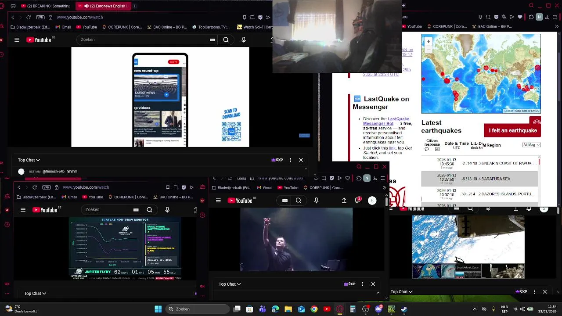Open YouTube guide menu in Euronews window
The image size is (562, 316).
click(17, 39)
